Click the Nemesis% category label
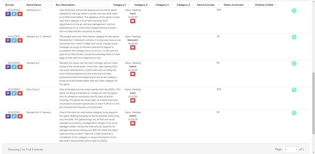The width and height of the screenshot is (315, 154). coord(133,40)
